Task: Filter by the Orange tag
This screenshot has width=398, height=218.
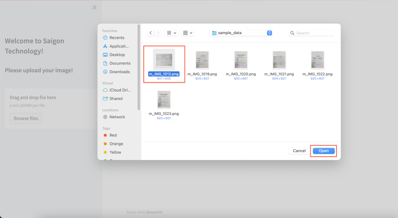Action: pyautogui.click(x=116, y=144)
